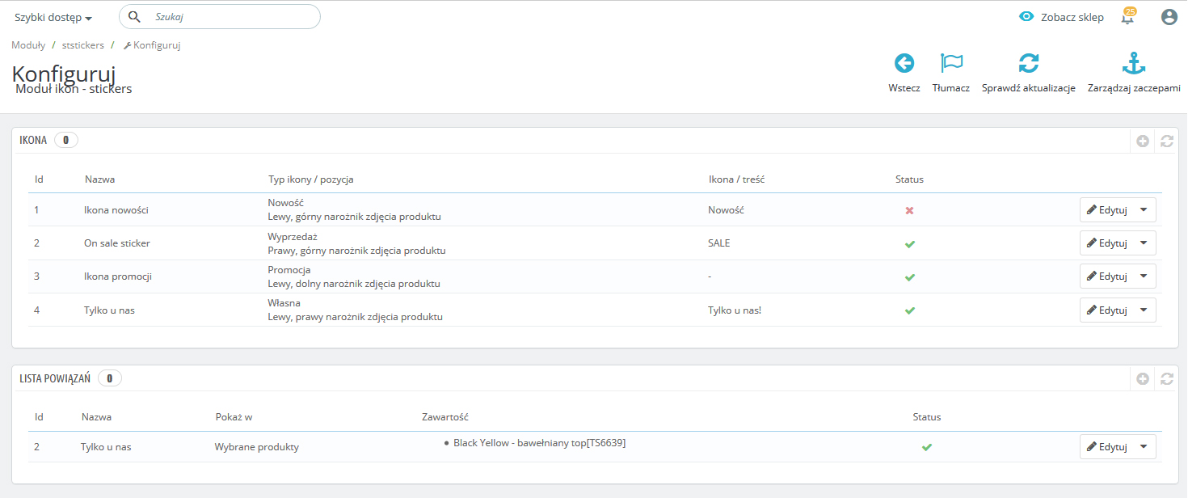
Task: Open dropdown arrow beside Edytuj for Ikona promocji
Action: 1143,276
